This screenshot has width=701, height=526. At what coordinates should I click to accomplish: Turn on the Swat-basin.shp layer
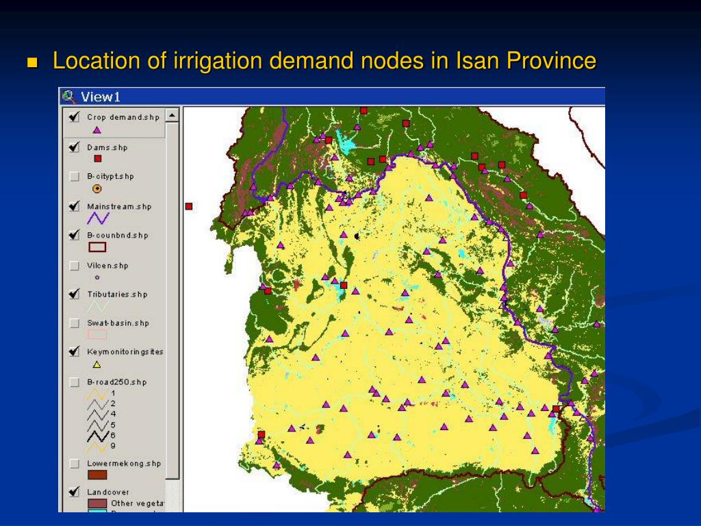tap(74, 323)
